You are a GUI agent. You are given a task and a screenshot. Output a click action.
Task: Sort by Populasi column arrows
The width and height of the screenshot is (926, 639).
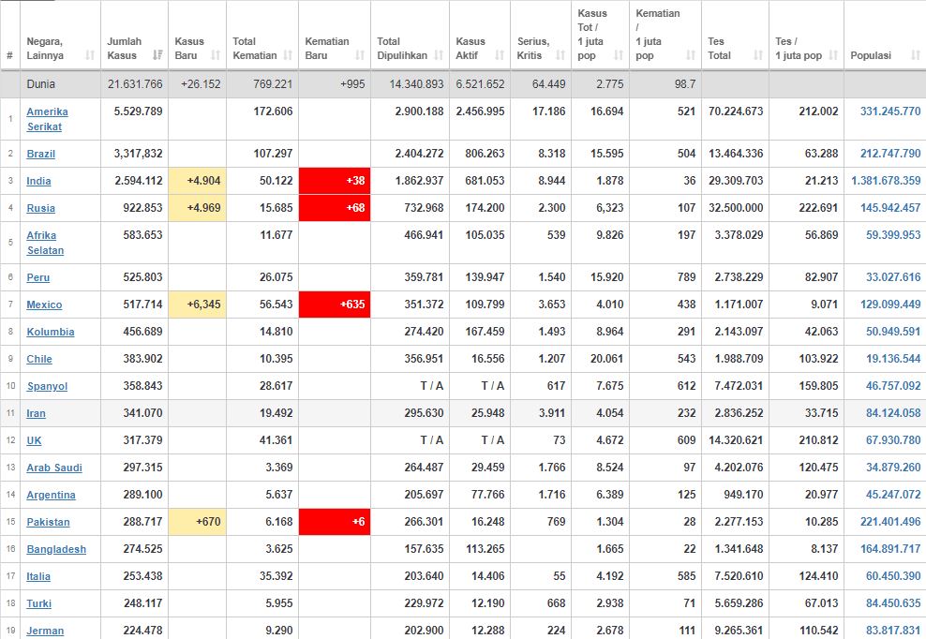(916, 55)
